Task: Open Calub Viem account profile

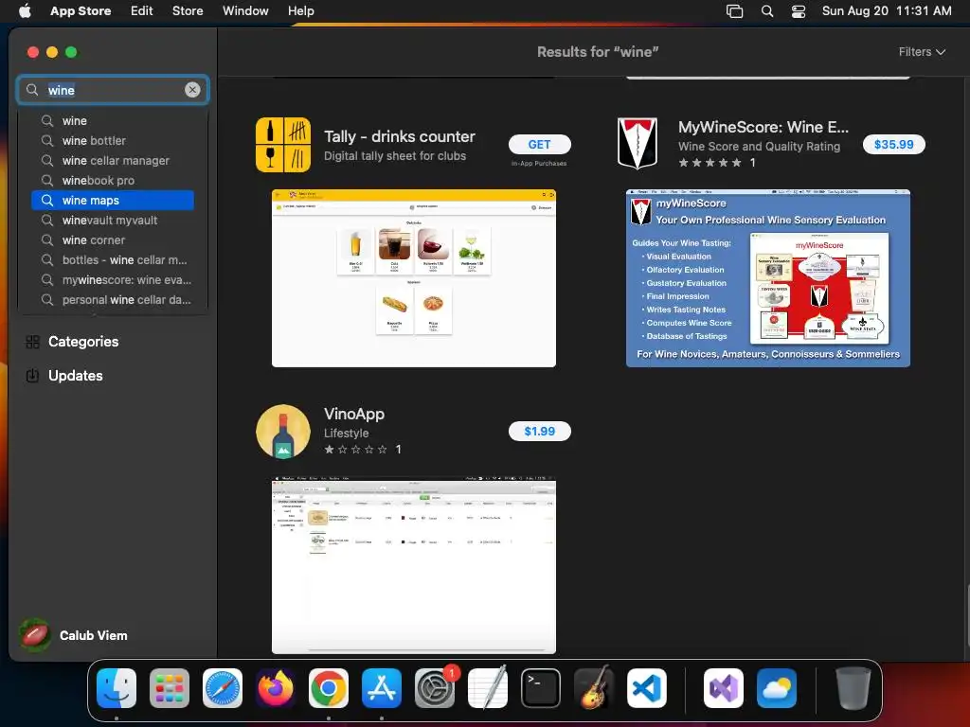Action: [74, 635]
